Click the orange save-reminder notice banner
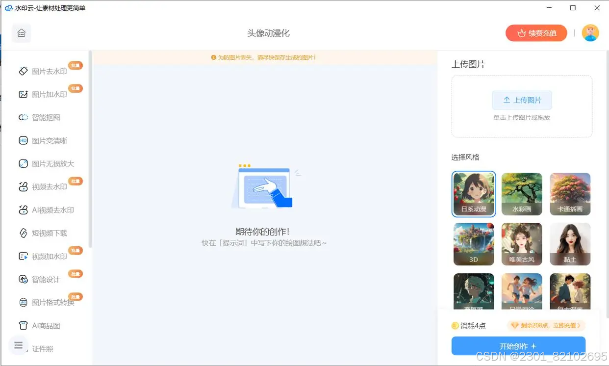This screenshot has width=609, height=366. (264, 57)
